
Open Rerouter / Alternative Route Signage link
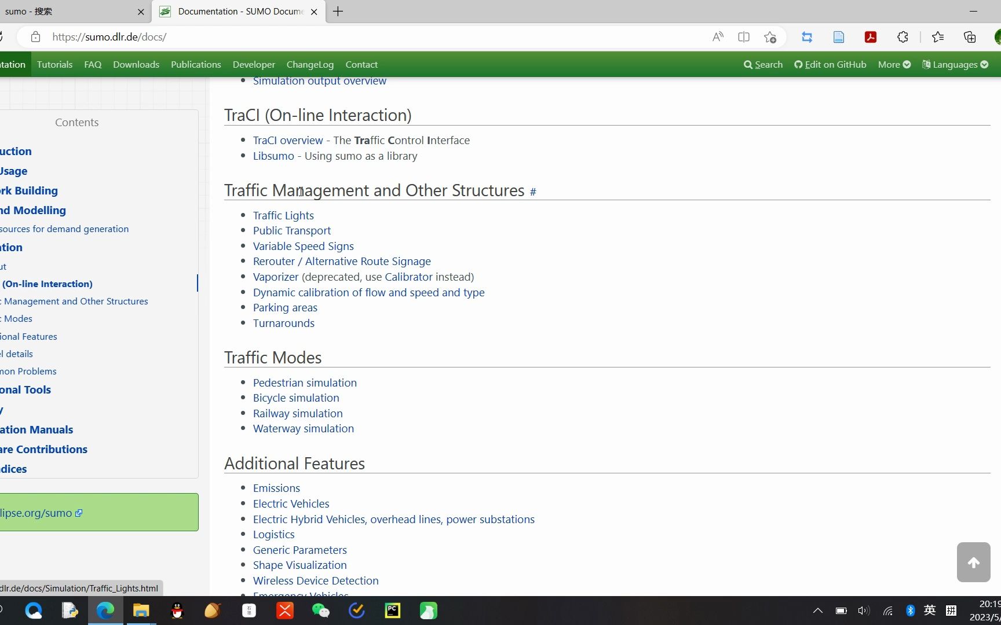342,261
